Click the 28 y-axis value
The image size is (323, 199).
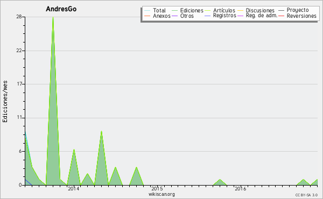(x=19, y=17)
